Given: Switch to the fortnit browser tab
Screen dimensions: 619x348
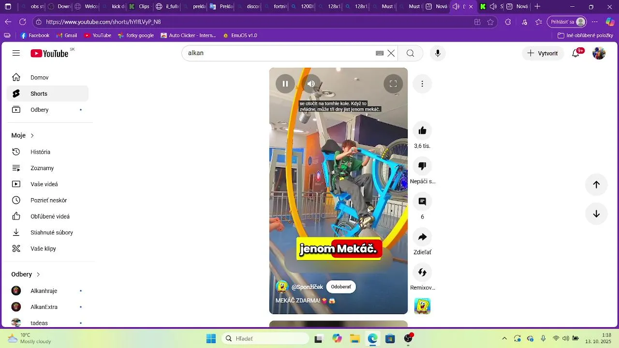Looking at the screenshot, I should point(275,7).
